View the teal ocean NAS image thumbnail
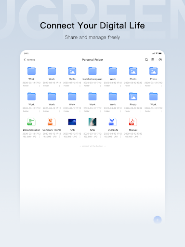This screenshot has height=247, width=185. pos(92,122)
